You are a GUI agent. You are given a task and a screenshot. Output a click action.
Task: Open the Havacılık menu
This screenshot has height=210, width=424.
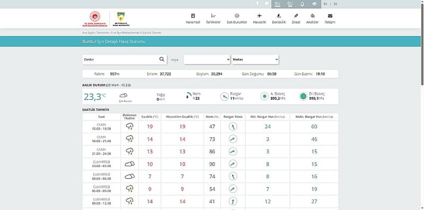(x=259, y=18)
